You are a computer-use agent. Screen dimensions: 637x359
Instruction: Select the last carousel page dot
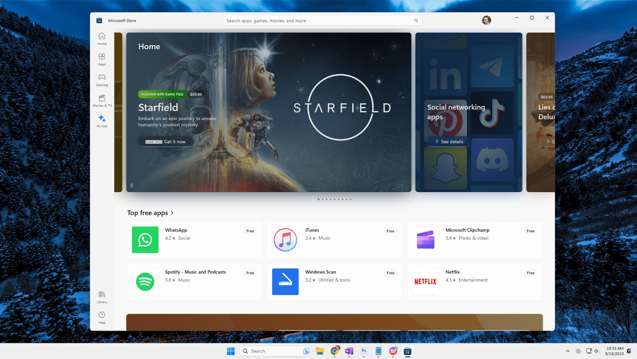(x=350, y=199)
